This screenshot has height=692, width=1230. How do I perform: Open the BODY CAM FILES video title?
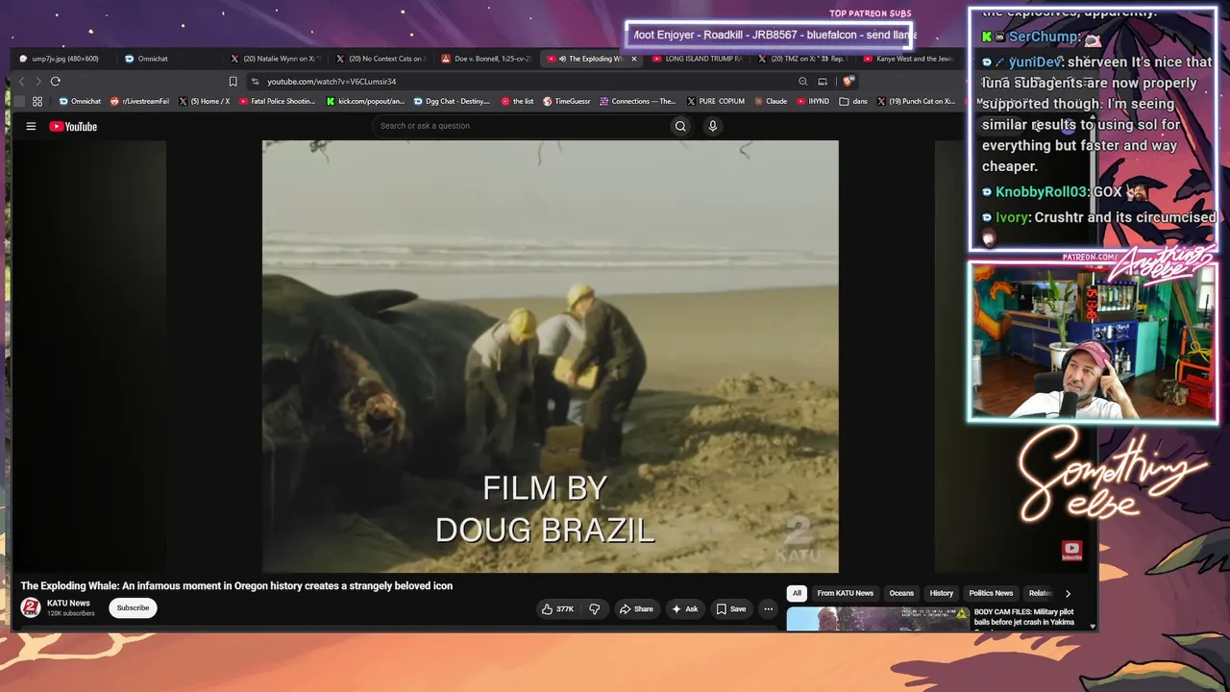coord(1023,616)
